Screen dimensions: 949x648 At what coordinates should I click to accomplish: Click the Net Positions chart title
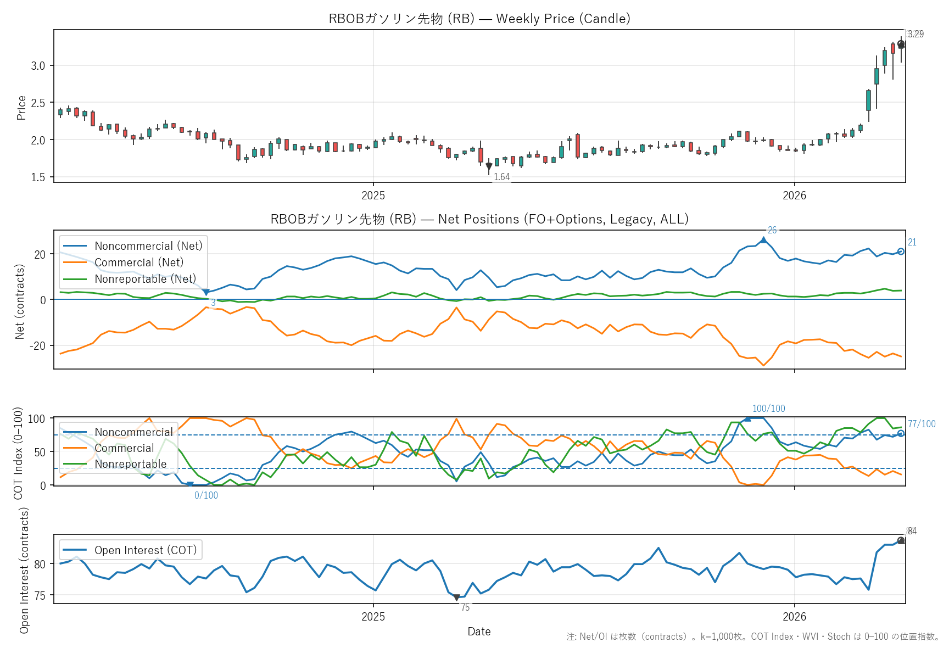click(x=479, y=219)
